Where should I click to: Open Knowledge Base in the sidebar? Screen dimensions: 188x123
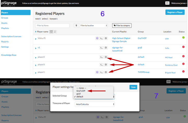pyautogui.click(x=9, y=55)
